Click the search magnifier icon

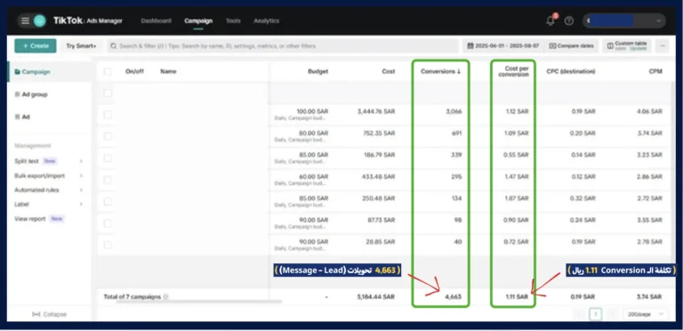tap(114, 45)
